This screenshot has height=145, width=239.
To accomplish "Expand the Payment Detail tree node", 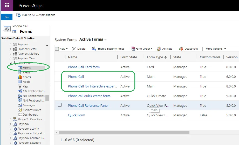I will (10, 49).
